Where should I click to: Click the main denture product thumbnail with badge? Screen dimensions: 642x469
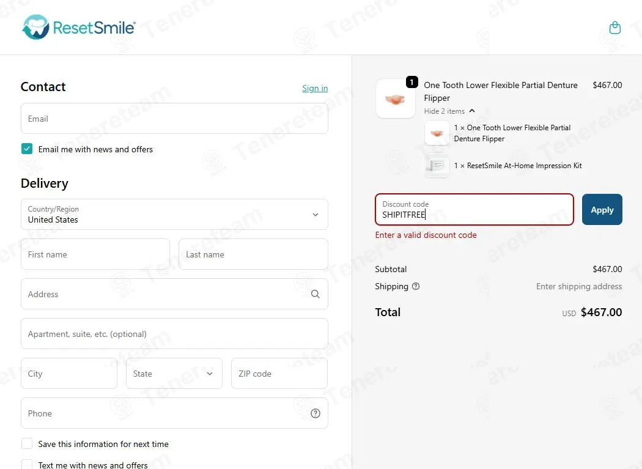396,98
